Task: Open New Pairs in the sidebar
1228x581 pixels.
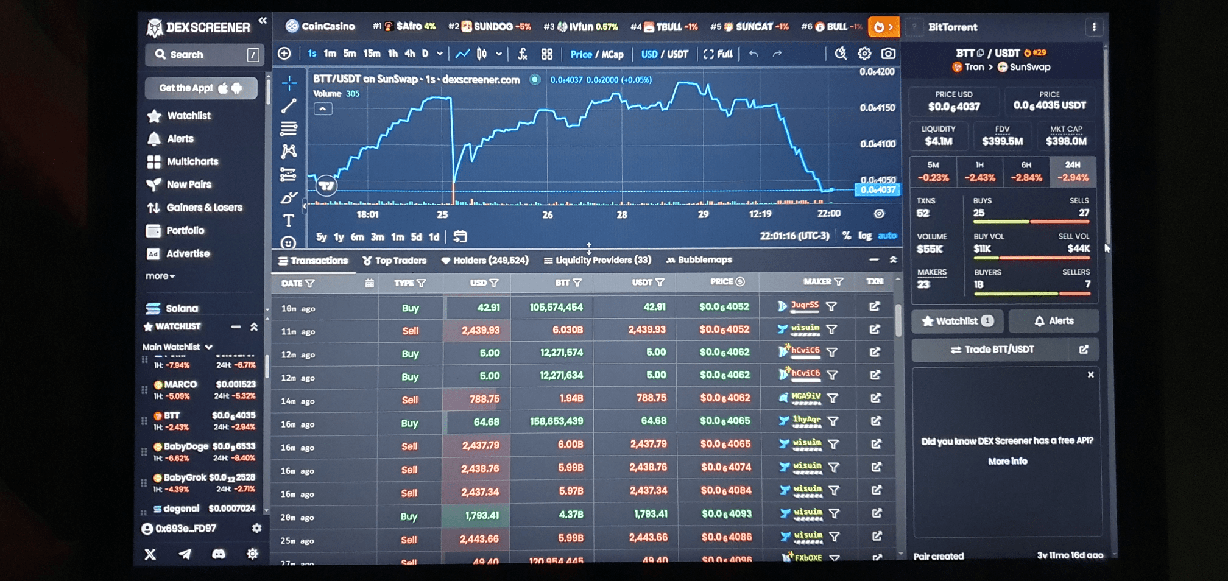Action: [180, 185]
